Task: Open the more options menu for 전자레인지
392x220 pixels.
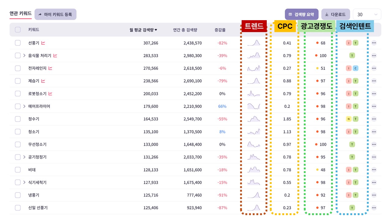Action: coord(374,68)
